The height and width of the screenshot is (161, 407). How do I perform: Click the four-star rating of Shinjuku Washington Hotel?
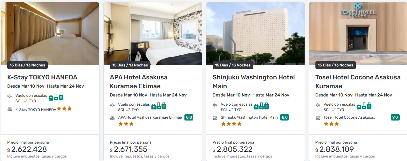pos(231,124)
